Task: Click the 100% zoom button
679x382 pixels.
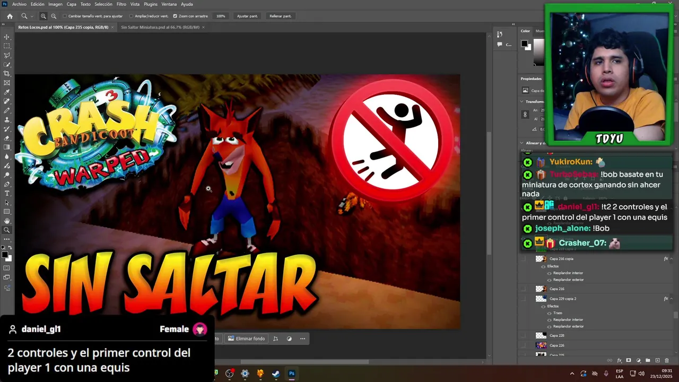Action: point(221,16)
